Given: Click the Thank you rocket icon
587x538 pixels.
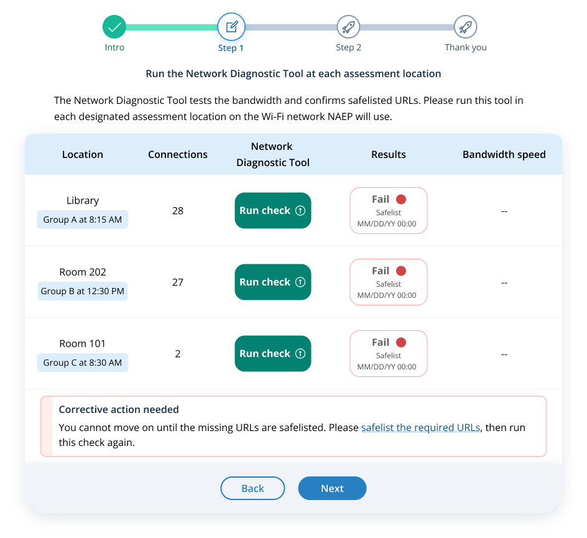Looking at the screenshot, I should click(465, 27).
